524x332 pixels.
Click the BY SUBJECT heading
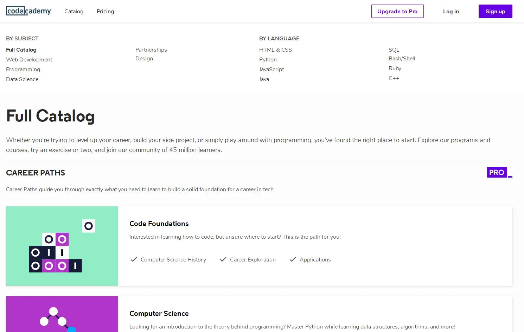(x=22, y=39)
